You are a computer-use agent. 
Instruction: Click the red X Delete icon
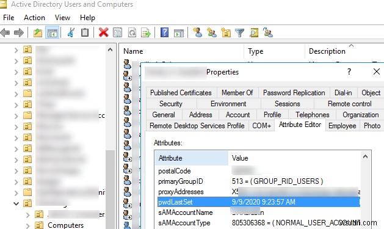coord(104,32)
